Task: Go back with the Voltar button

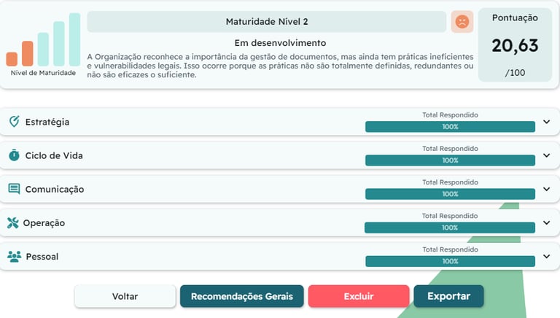Action: [125, 296]
